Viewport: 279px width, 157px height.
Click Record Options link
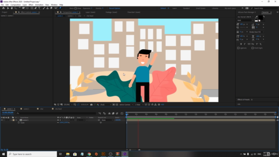[x=115, y=8]
